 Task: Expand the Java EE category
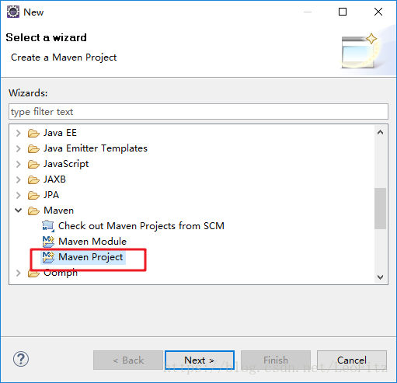point(18,133)
